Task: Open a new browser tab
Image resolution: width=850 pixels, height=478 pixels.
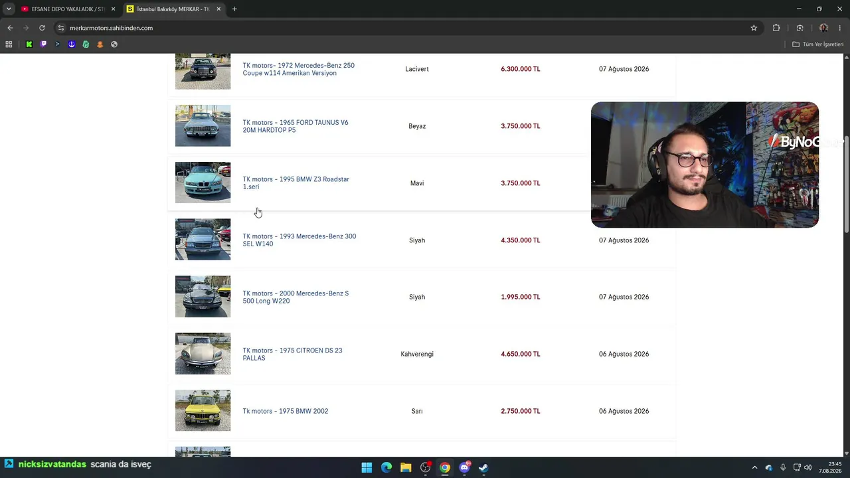Action: pyautogui.click(x=234, y=9)
